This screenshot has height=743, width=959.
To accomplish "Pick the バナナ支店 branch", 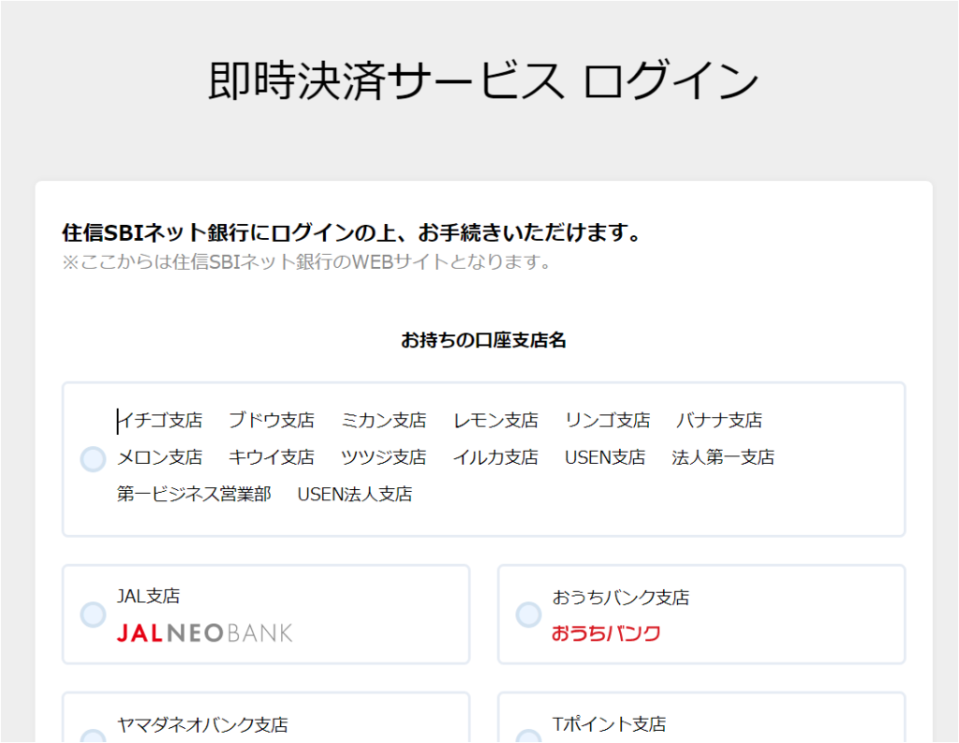I will coord(717,420).
